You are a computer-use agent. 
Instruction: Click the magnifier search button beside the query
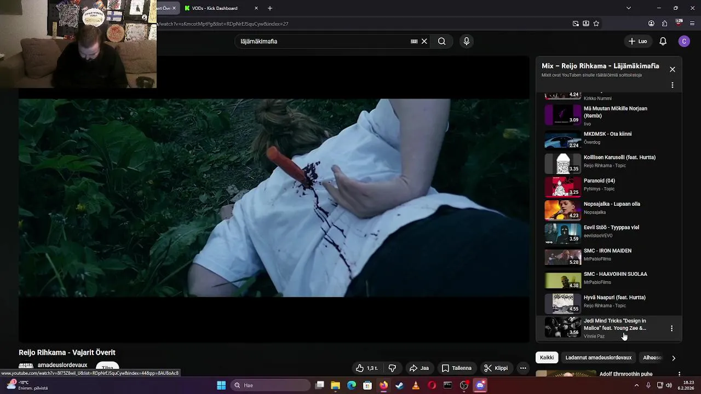click(441, 41)
